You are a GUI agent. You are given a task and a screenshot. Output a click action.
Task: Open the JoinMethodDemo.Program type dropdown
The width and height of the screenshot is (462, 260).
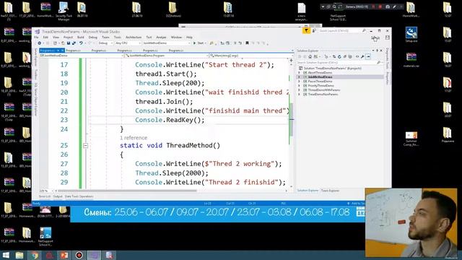pyautogui.click(x=167, y=56)
